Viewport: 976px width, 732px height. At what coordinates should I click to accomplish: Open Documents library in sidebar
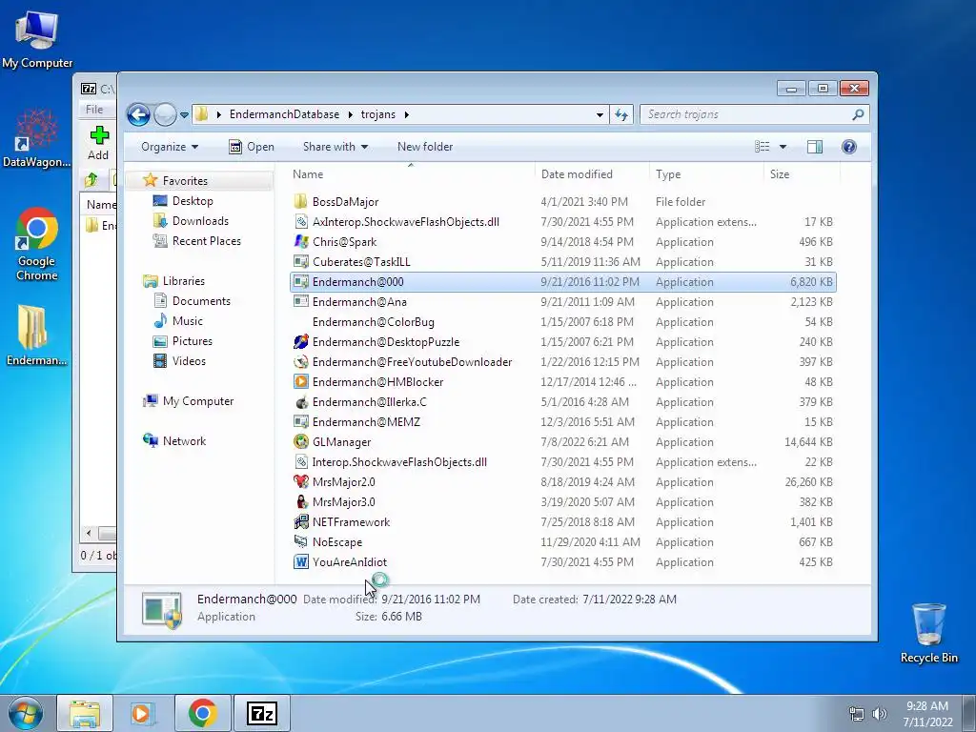201,300
